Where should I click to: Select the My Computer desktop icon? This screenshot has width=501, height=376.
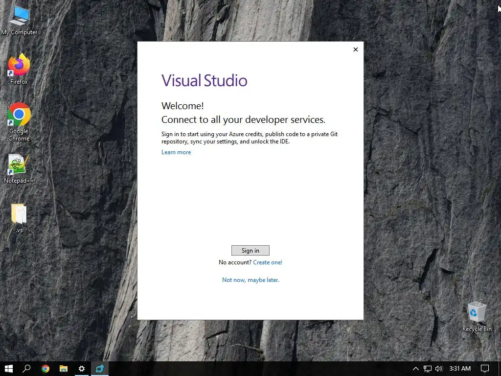click(x=19, y=20)
